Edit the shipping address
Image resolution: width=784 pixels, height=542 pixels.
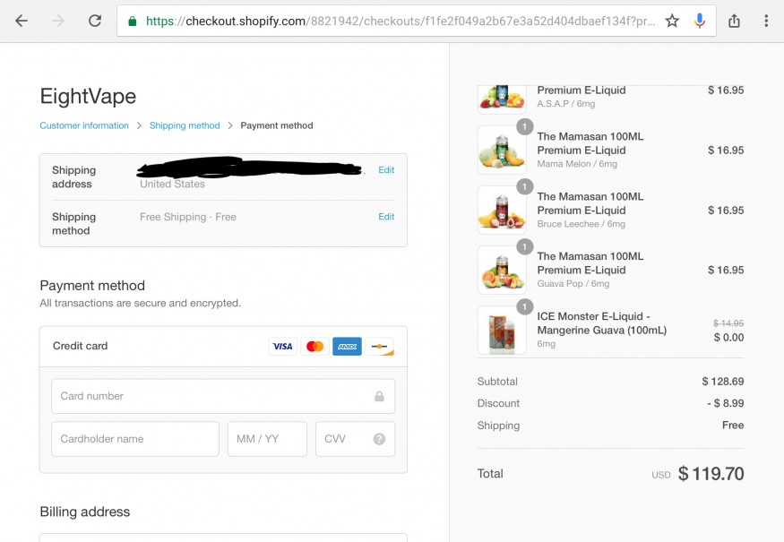[x=386, y=170]
